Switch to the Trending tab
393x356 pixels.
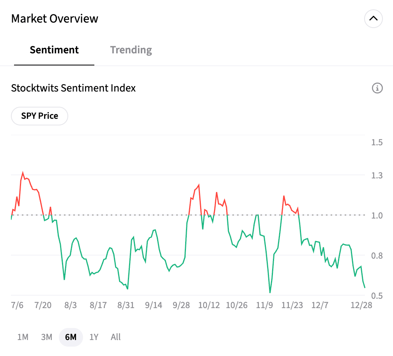pyautogui.click(x=131, y=50)
